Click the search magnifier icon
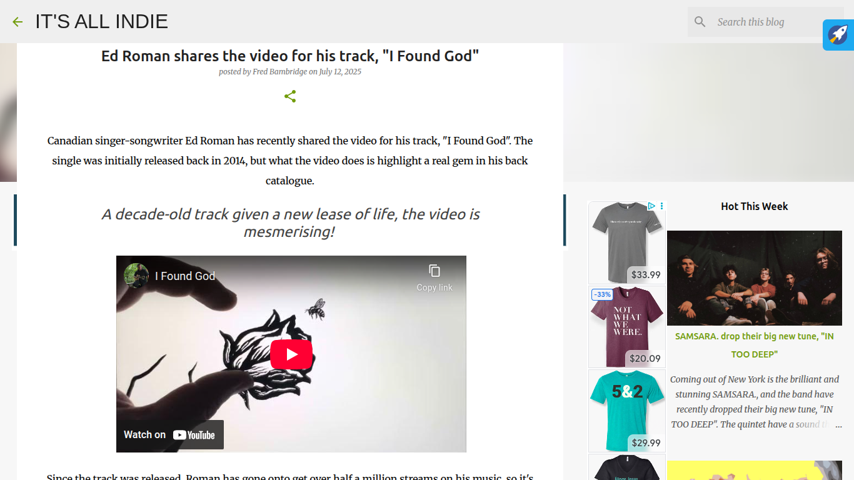 (700, 22)
